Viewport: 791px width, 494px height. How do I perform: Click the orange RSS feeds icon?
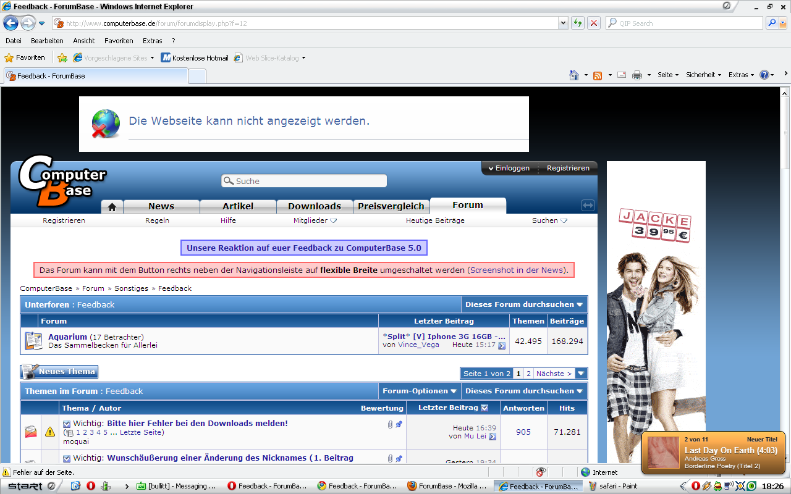(598, 75)
